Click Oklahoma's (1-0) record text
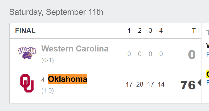The image size is (209, 111). tap(48, 91)
